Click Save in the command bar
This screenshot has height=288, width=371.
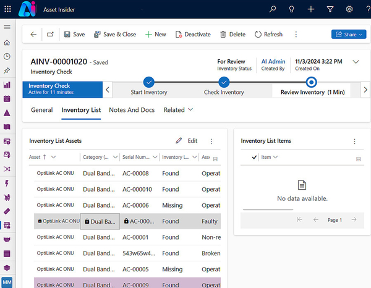74,35
